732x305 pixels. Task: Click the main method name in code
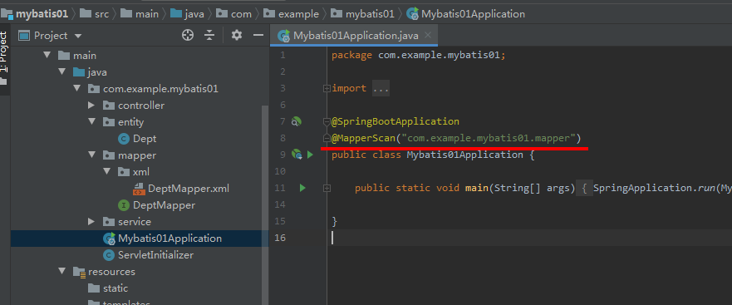pos(477,188)
